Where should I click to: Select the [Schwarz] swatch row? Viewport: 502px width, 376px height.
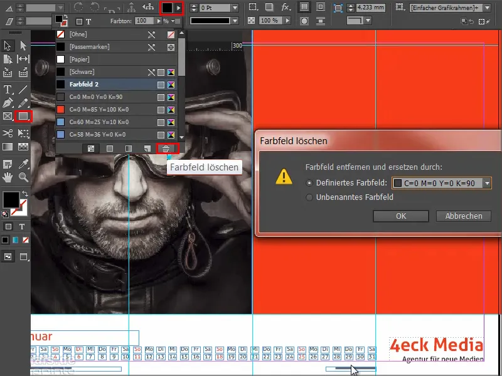117,72
